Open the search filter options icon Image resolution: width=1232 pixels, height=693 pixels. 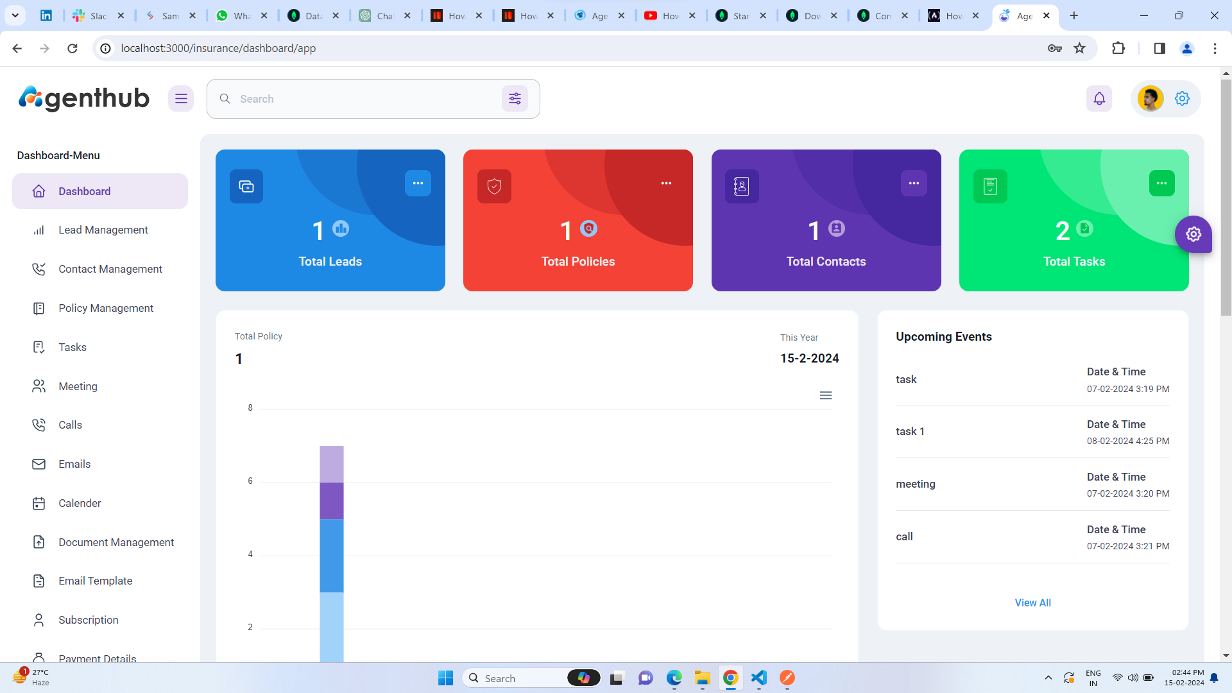point(515,99)
